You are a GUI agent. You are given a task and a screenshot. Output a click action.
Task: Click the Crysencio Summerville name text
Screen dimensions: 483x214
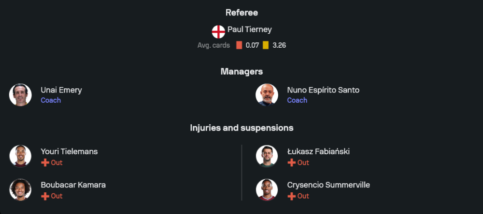click(x=328, y=185)
